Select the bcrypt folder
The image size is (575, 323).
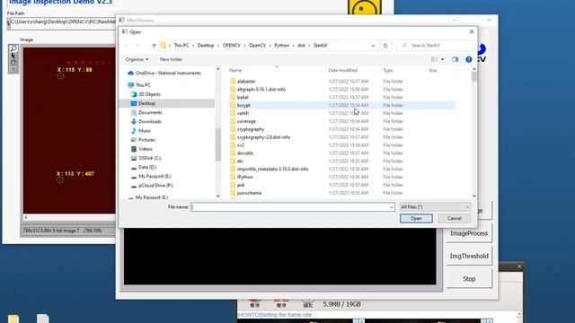point(243,105)
